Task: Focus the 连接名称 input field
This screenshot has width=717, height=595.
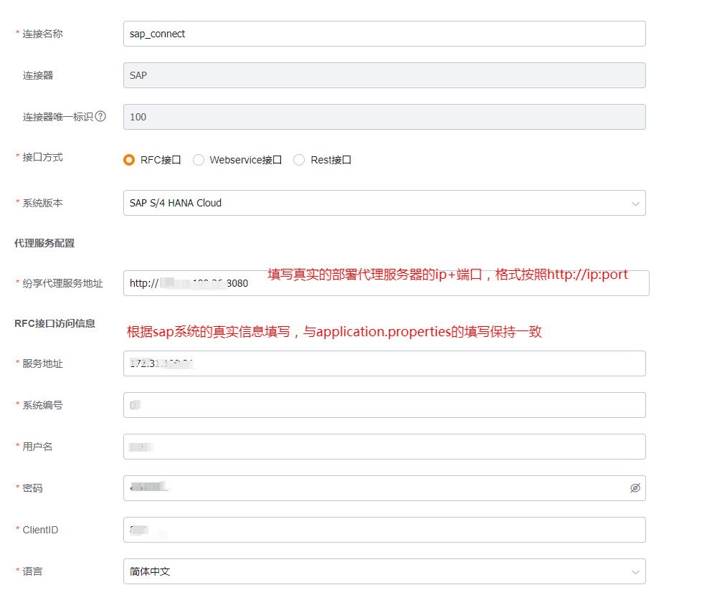Action: [x=384, y=34]
